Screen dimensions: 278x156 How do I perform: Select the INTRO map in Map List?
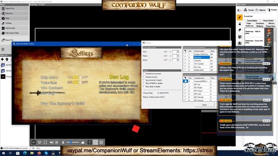[6, 65]
